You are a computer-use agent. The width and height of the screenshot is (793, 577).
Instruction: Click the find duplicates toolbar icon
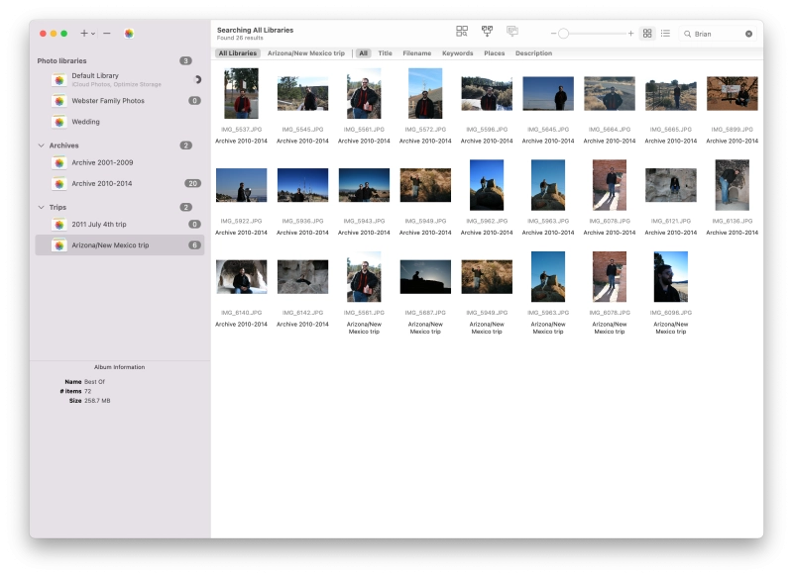462,33
